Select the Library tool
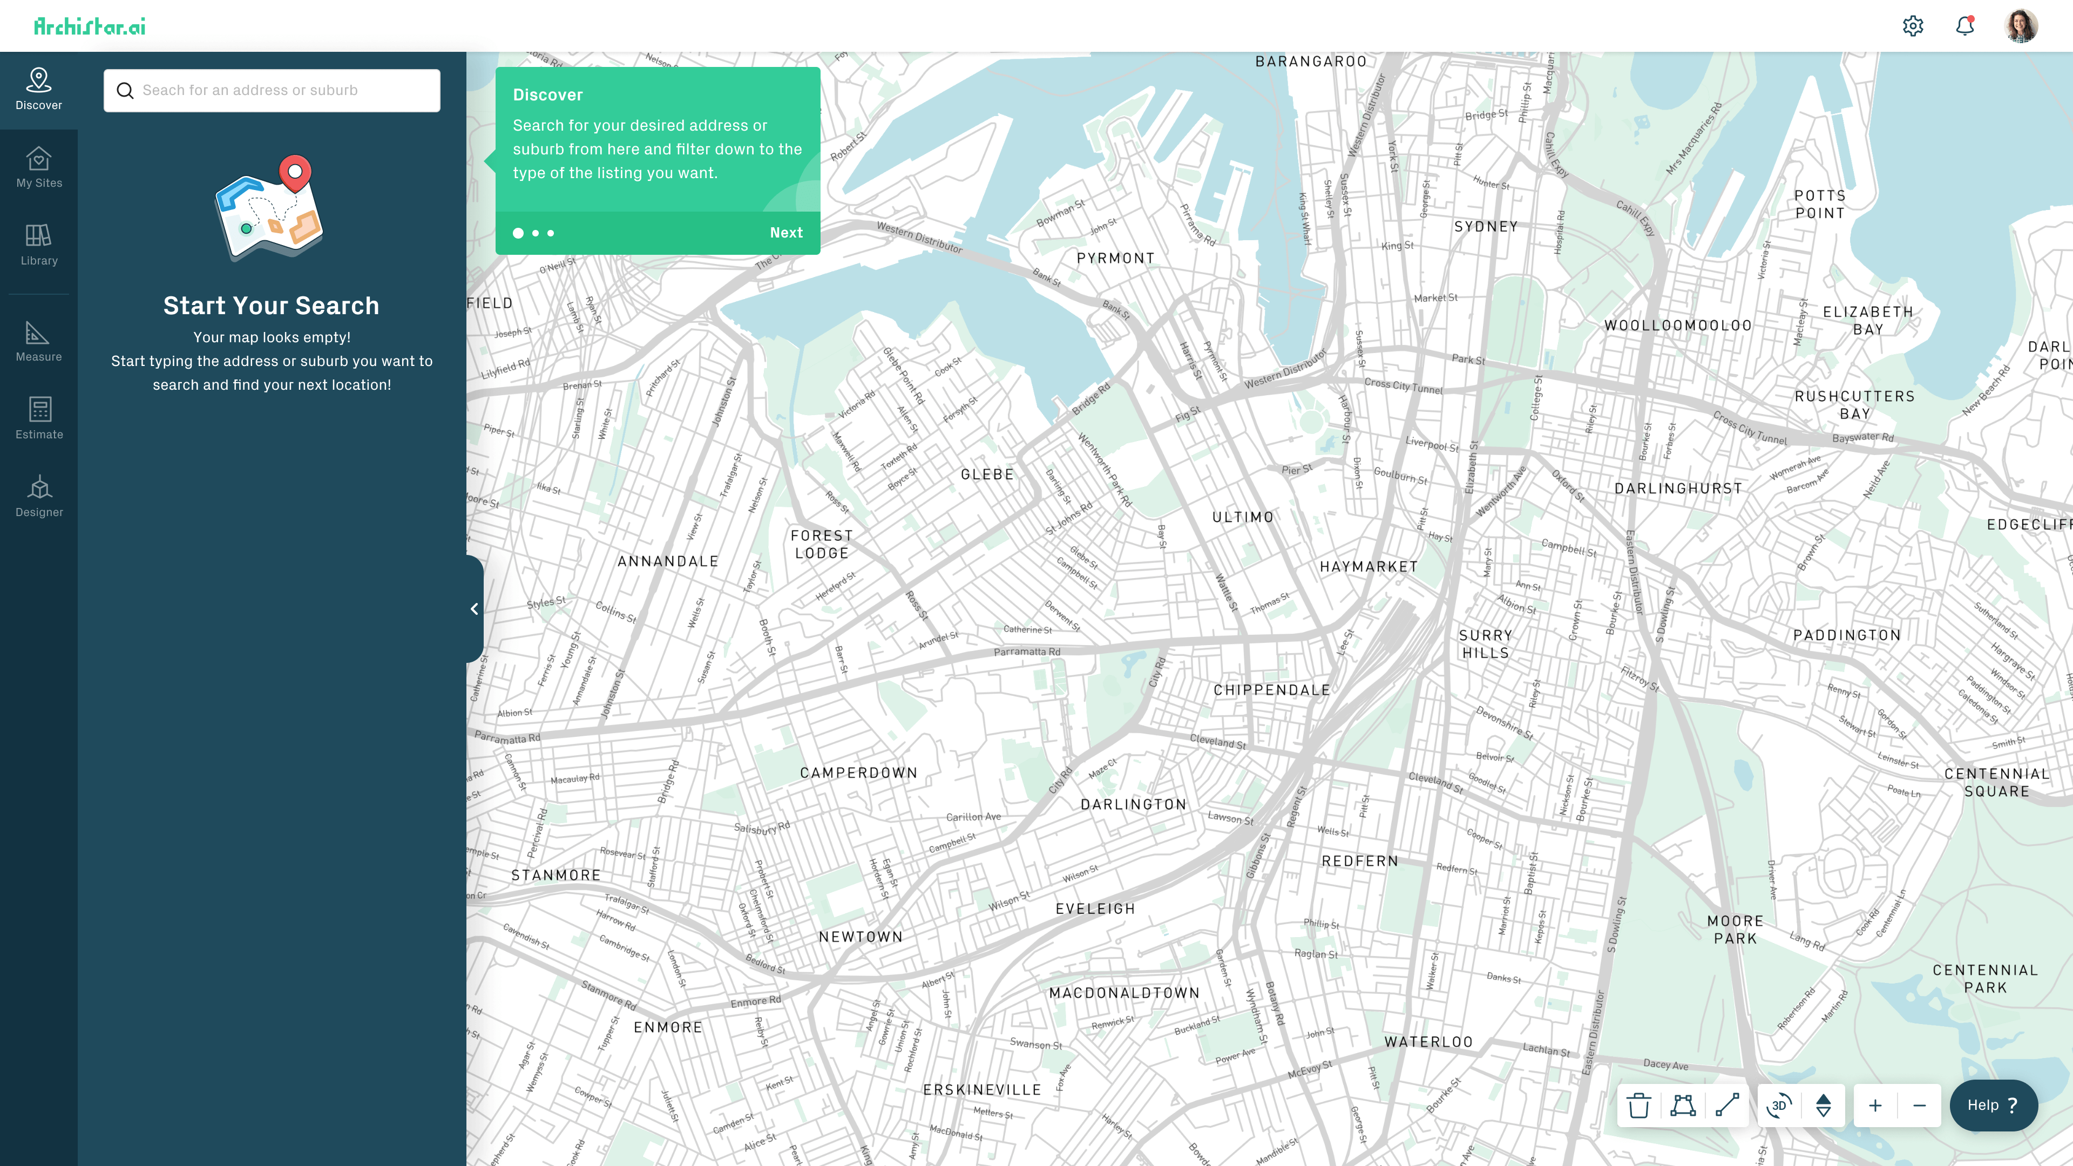This screenshot has height=1166, width=2073. (38, 245)
